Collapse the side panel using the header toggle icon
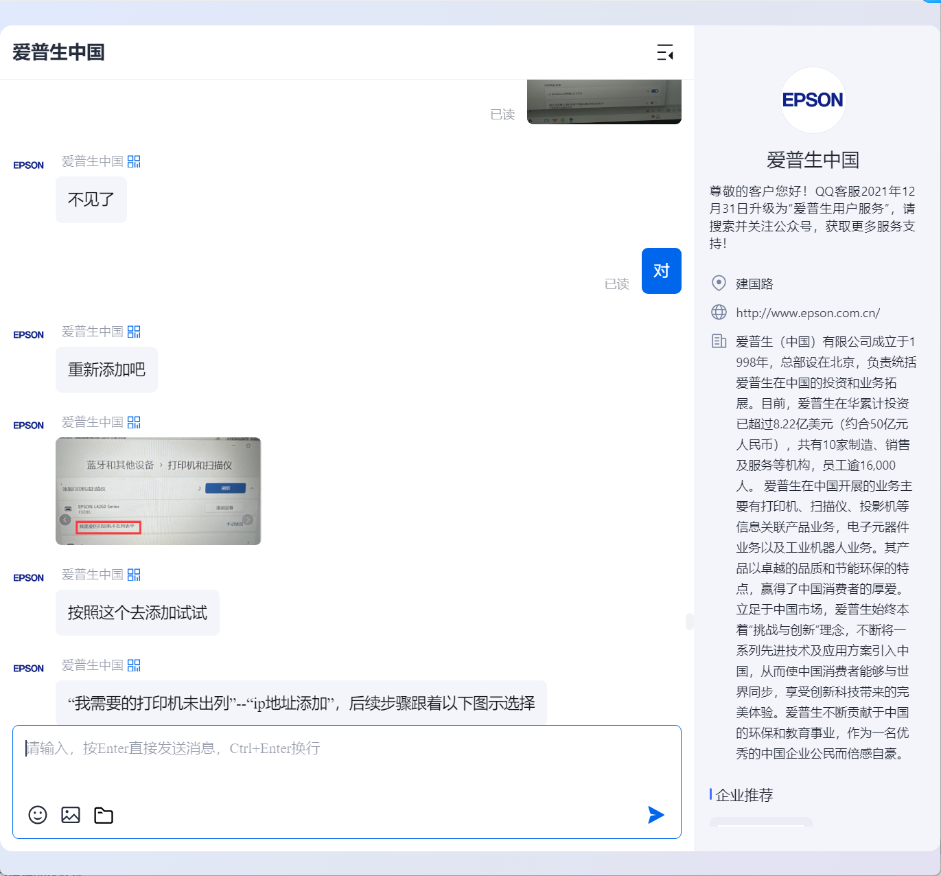The width and height of the screenshot is (941, 876). (664, 52)
